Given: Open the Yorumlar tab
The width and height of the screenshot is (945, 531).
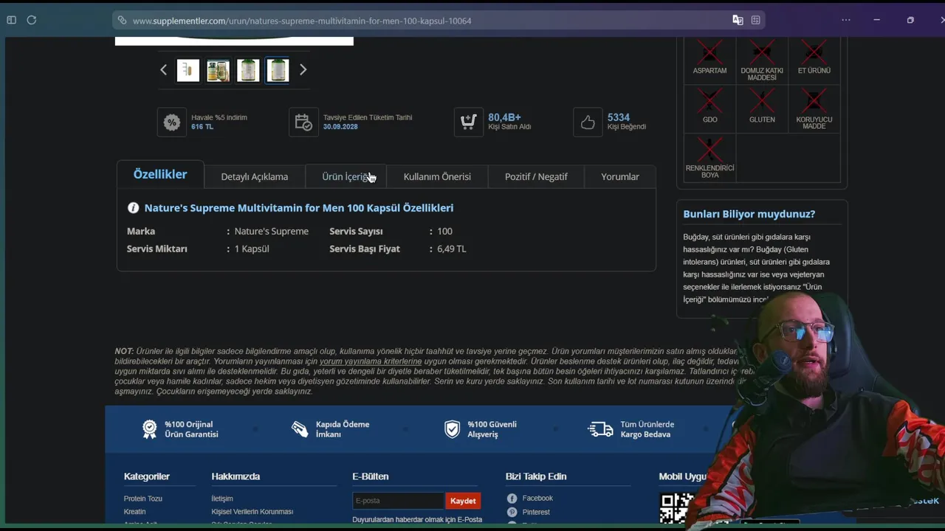Looking at the screenshot, I should 620,177.
